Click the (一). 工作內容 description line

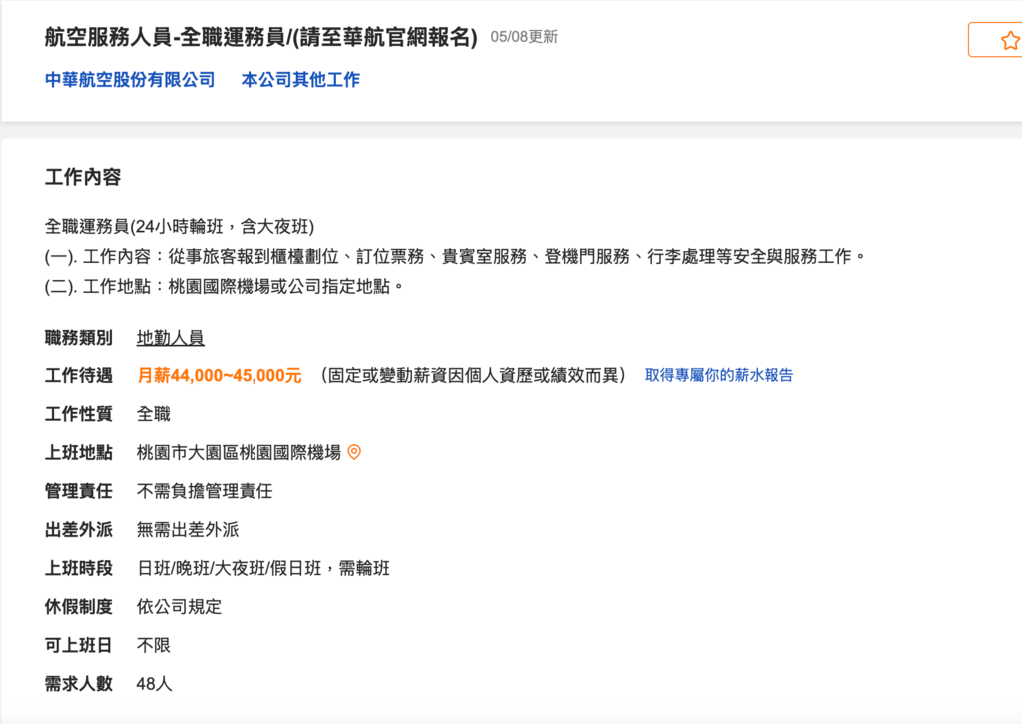(455, 257)
